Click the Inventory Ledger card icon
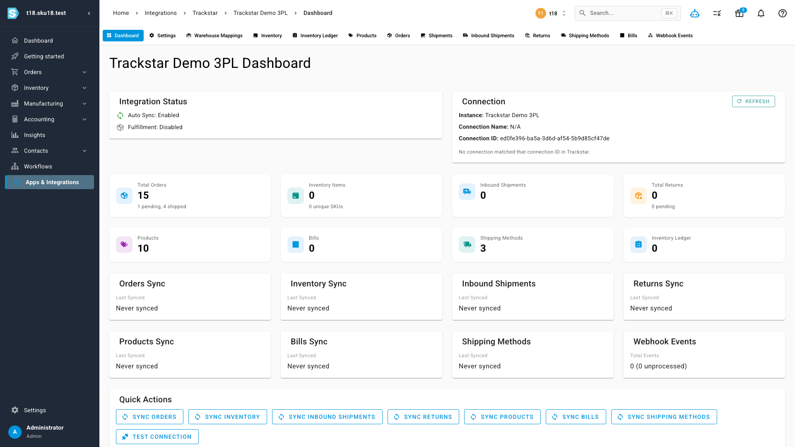The height and width of the screenshot is (447, 795). pos(638,245)
